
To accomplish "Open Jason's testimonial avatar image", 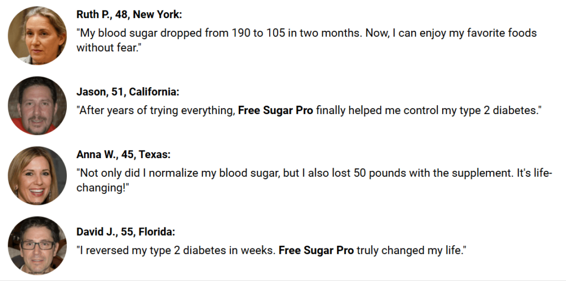I will point(37,105).
